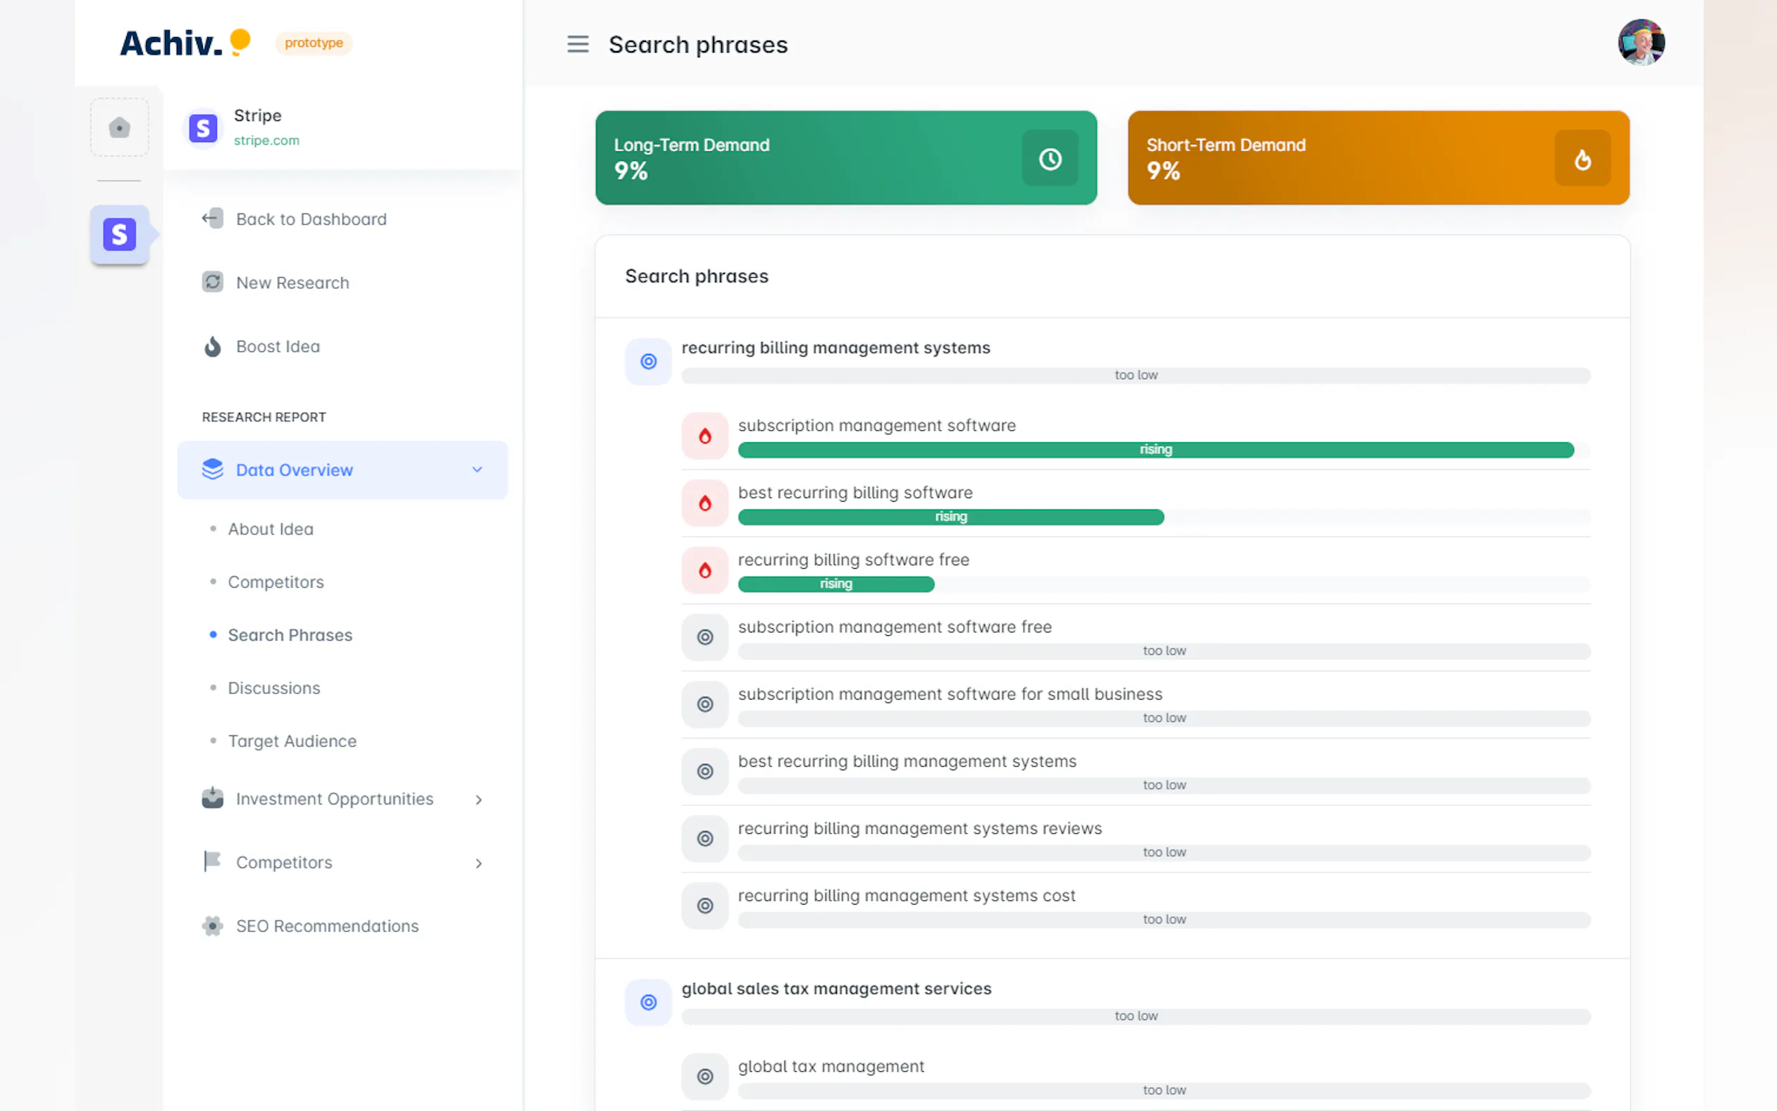
Task: Select the Stripe project icon in the left rail
Action: pos(119,234)
